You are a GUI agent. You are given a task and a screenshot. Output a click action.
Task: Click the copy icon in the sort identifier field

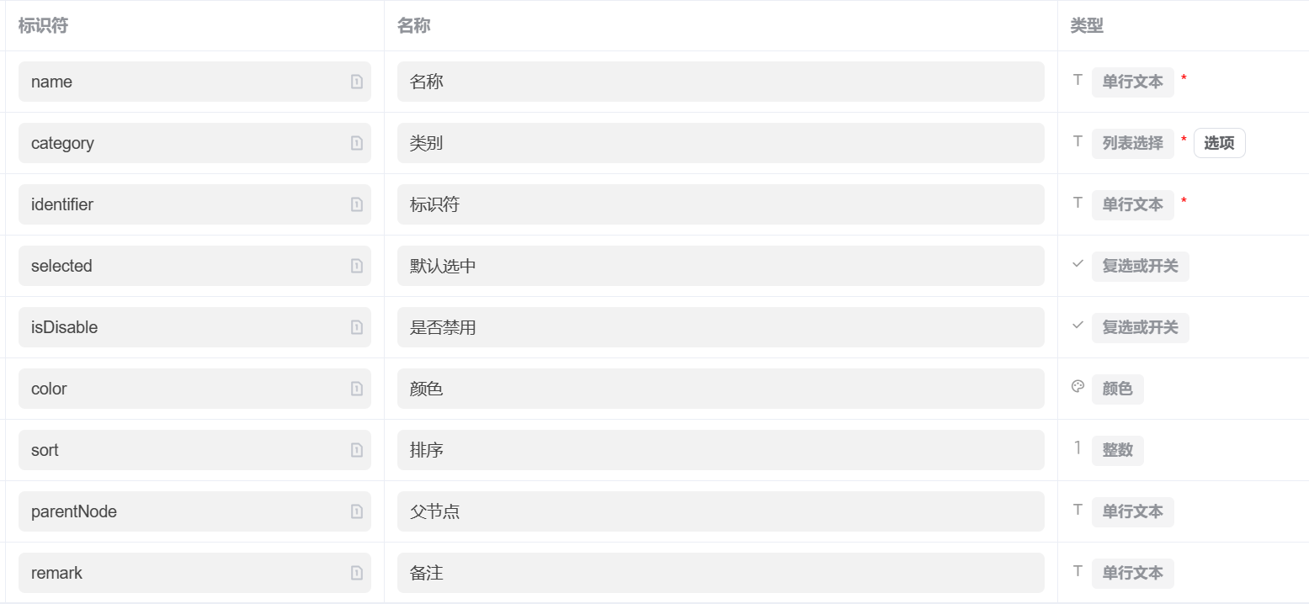(x=357, y=450)
